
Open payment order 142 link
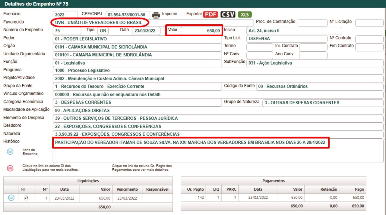pos(200,198)
